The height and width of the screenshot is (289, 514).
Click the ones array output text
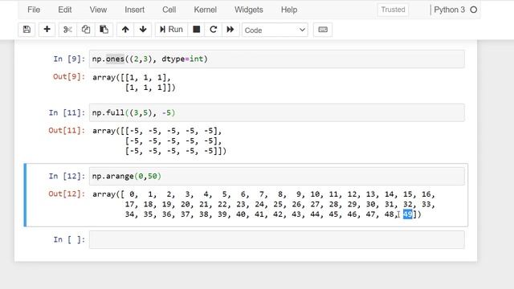tap(134, 83)
